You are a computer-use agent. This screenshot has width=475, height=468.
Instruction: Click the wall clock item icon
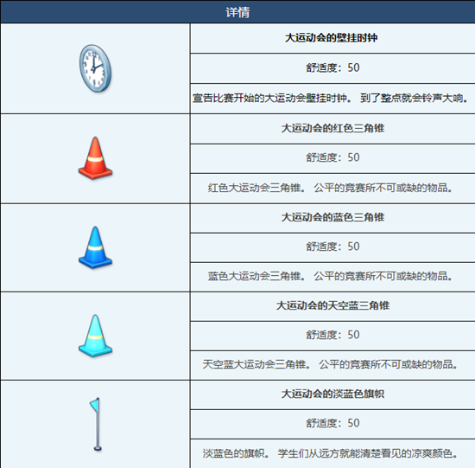95,68
